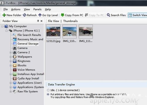Click the New Folder label

click(14, 15)
